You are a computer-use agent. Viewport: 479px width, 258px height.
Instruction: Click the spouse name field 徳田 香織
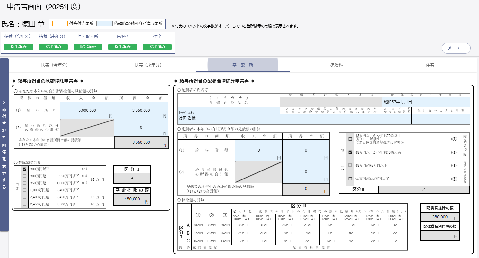pyautogui.click(x=228, y=116)
